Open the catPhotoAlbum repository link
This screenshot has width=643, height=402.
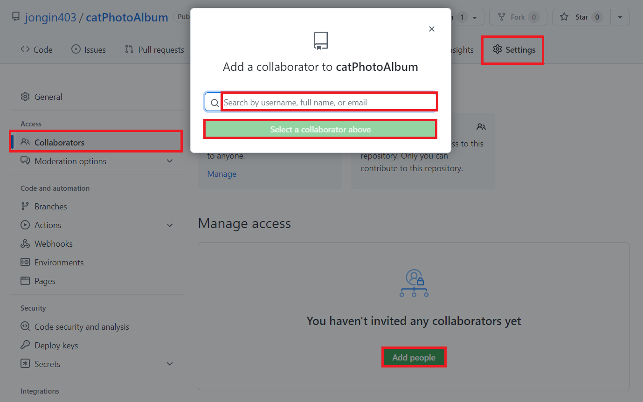coord(127,17)
